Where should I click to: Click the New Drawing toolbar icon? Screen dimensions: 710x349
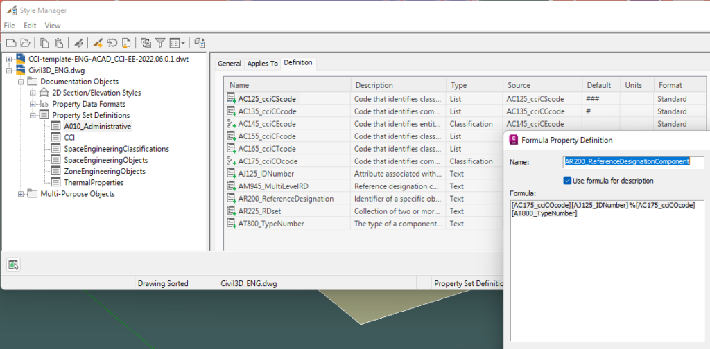(11, 43)
